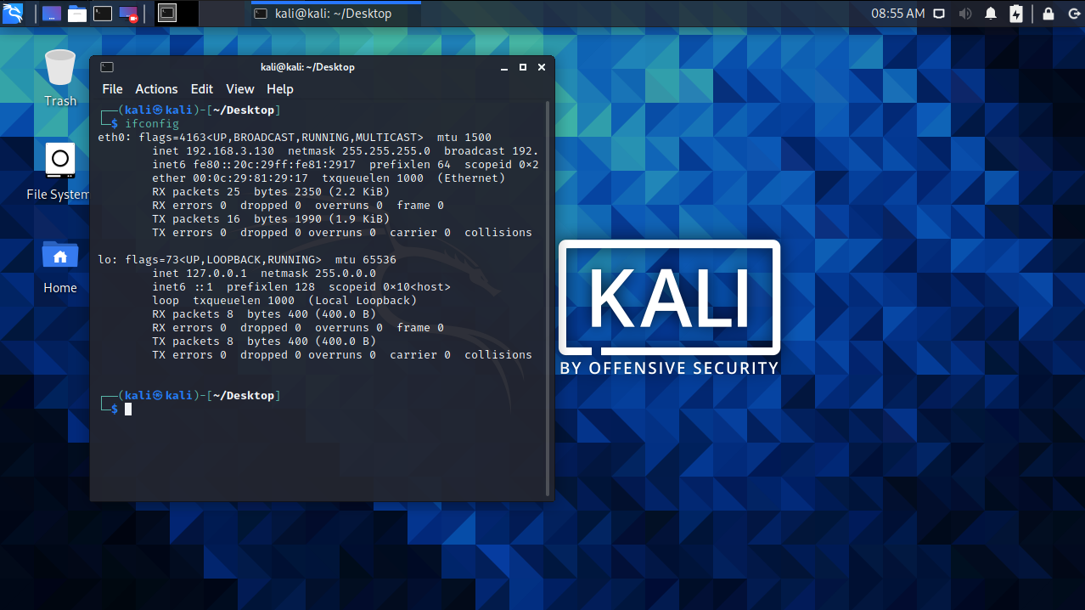Click 'mtu 65536' text
The image size is (1085, 610).
pos(366,260)
